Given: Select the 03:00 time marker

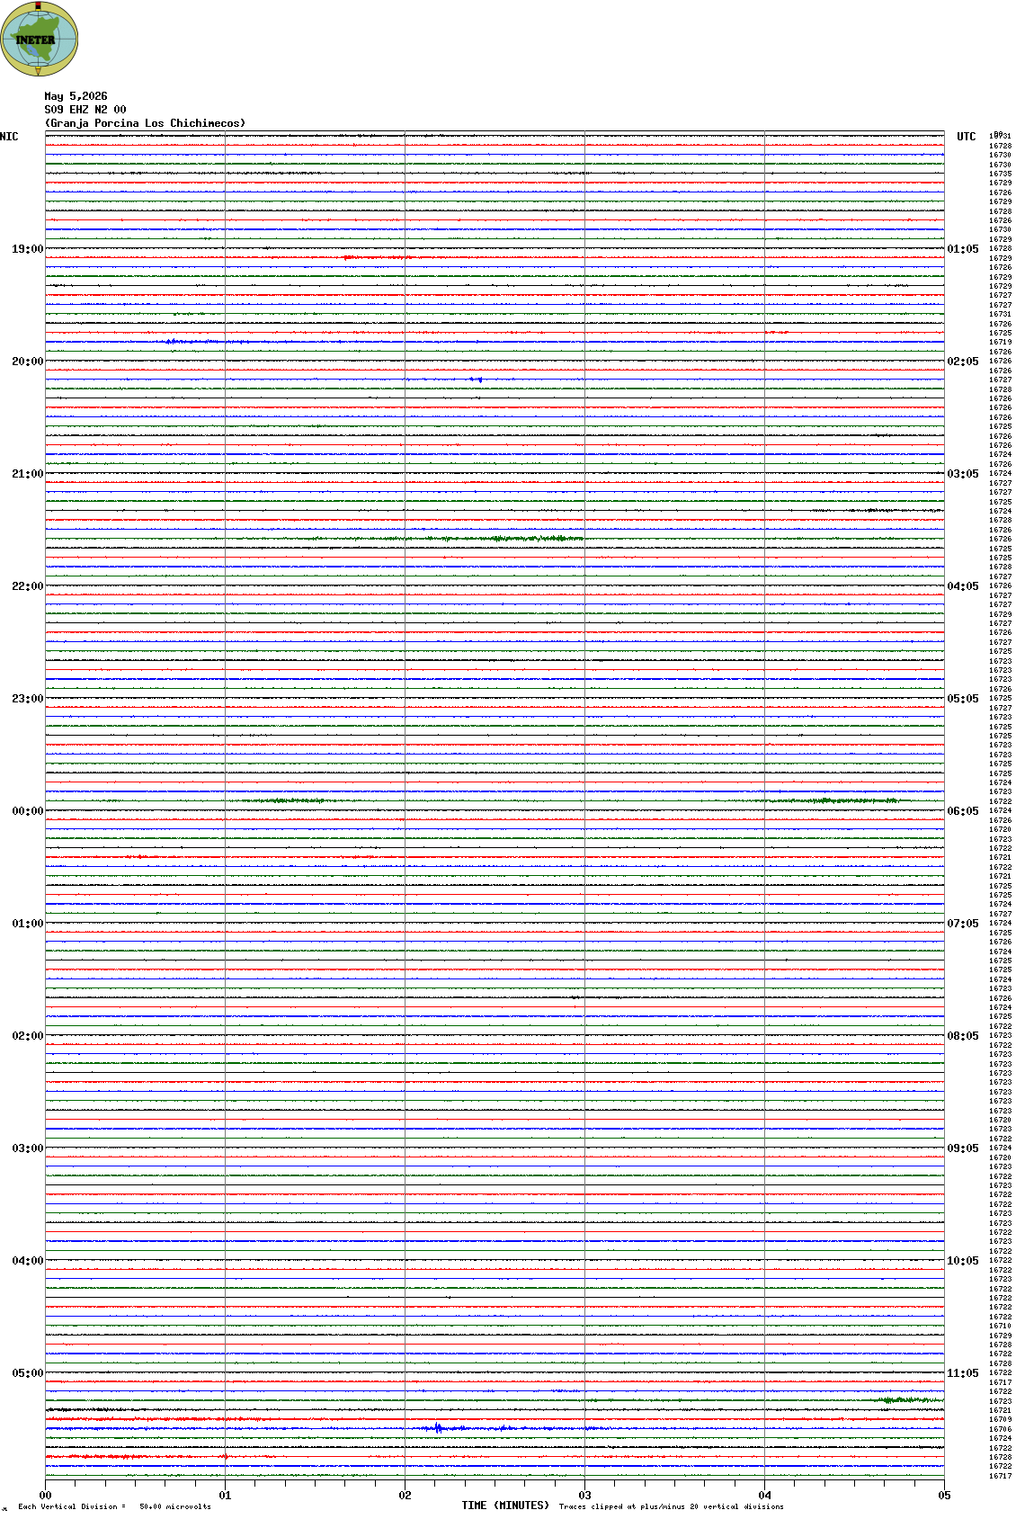Looking at the screenshot, I should [27, 1148].
